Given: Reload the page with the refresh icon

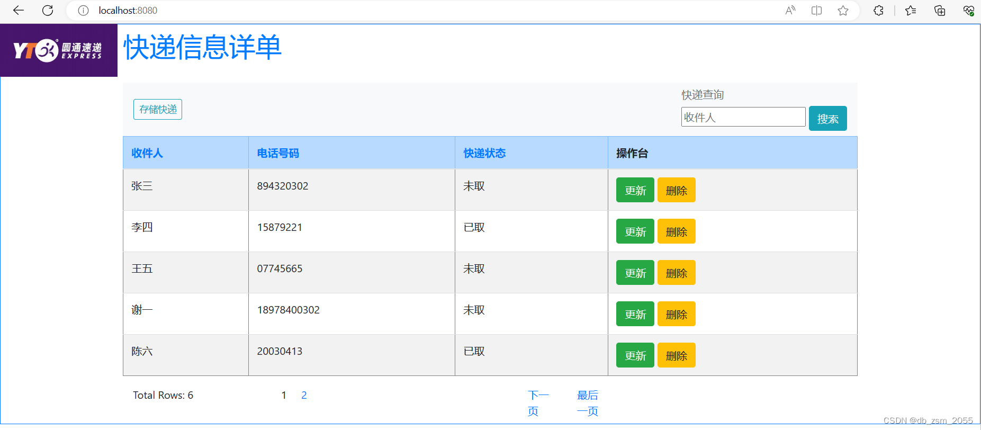Looking at the screenshot, I should coord(48,11).
